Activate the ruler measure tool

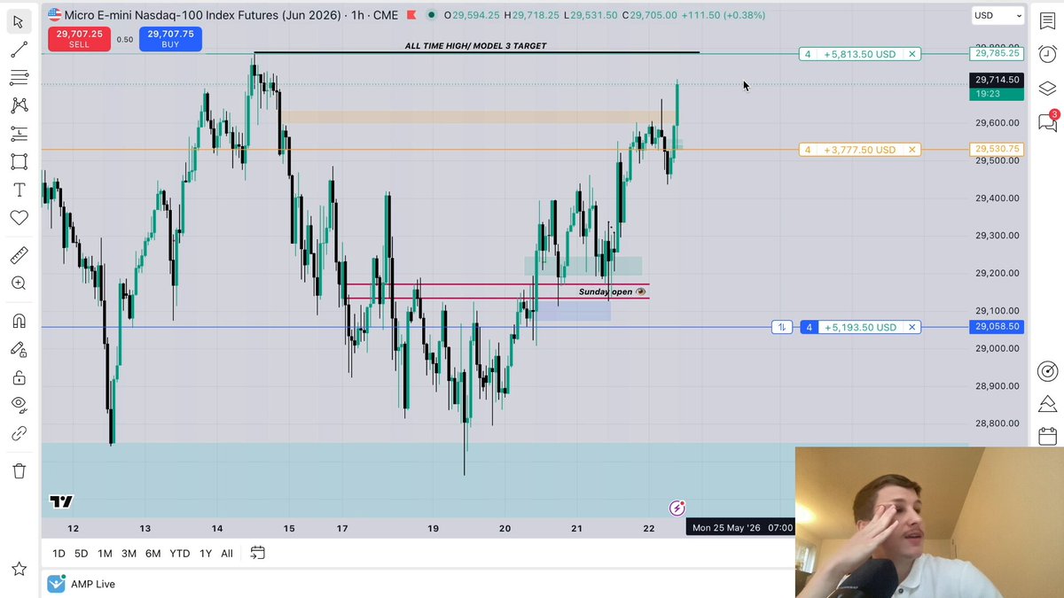tap(19, 256)
